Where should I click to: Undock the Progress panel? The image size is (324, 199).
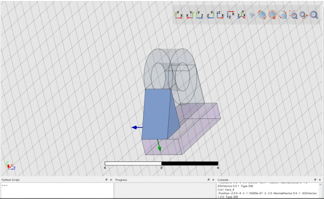tap(208, 180)
